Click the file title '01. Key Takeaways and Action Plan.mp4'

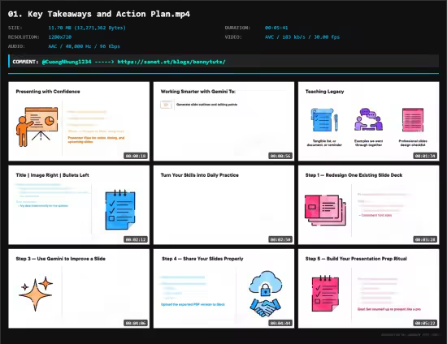[99, 14]
